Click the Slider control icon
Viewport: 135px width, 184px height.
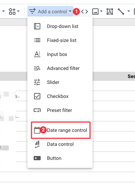37,82
